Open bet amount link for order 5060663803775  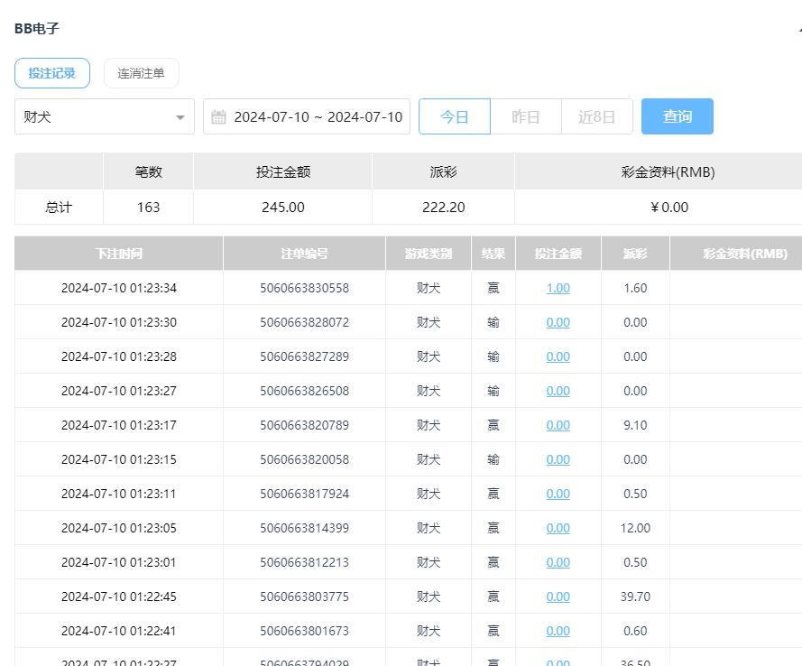tap(558, 597)
